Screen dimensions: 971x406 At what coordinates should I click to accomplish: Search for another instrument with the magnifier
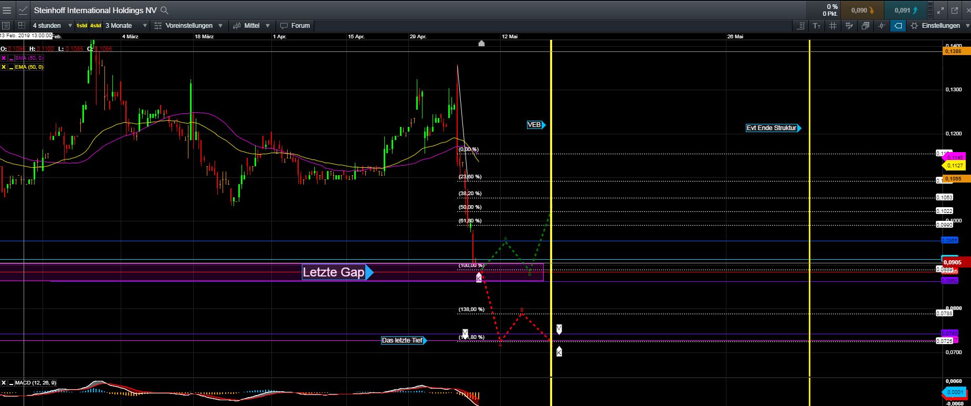click(164, 10)
